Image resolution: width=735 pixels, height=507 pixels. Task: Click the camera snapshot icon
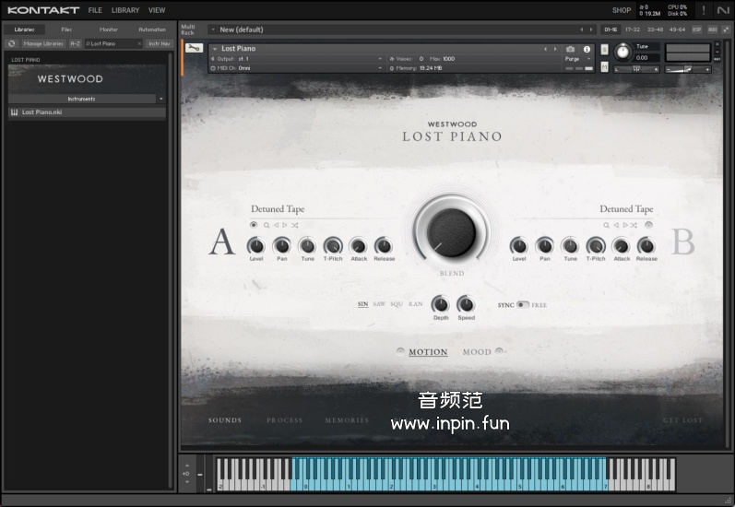(570, 49)
